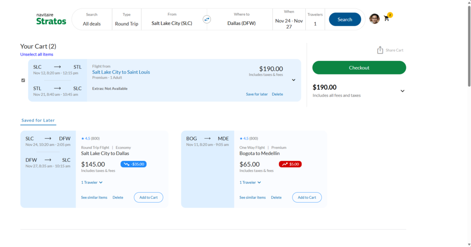This screenshot has width=471, height=247.
Task: Open the 1 Traveler dropdown for Medellin flight
Action: click(x=250, y=182)
